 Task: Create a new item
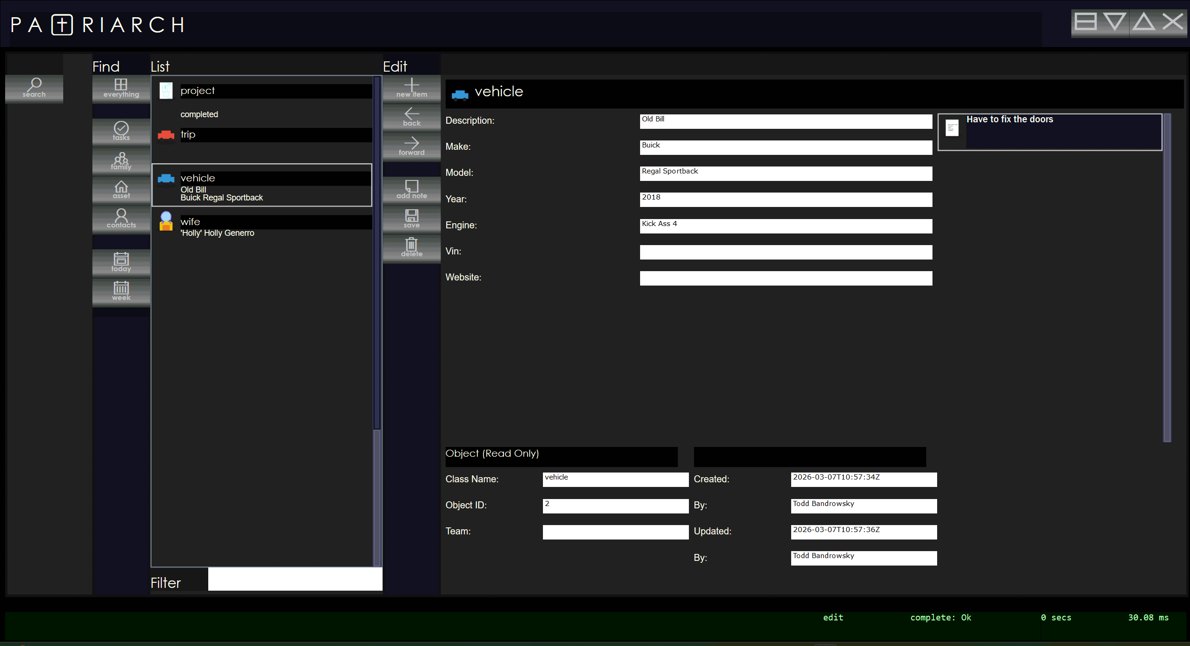click(x=411, y=88)
